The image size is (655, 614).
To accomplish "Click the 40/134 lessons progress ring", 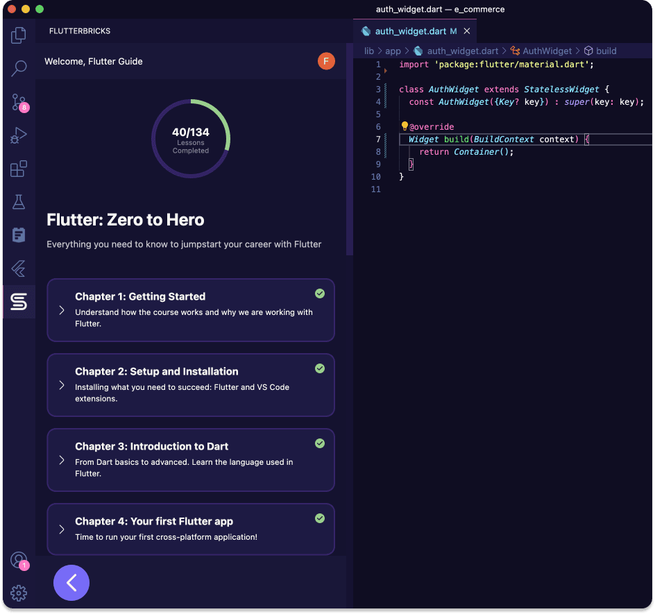I will [x=191, y=139].
